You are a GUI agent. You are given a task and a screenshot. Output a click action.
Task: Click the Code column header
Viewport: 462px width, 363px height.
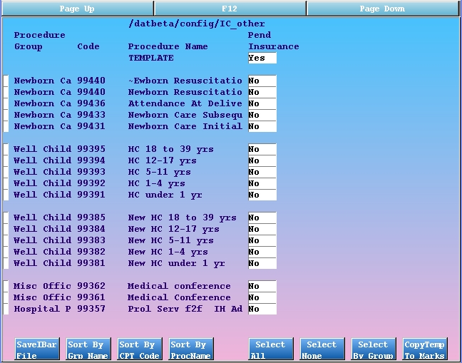click(88, 46)
